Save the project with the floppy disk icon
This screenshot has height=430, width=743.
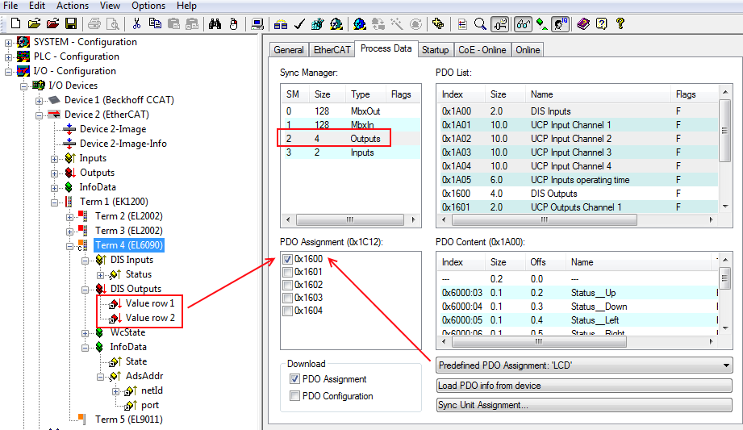pos(71,23)
